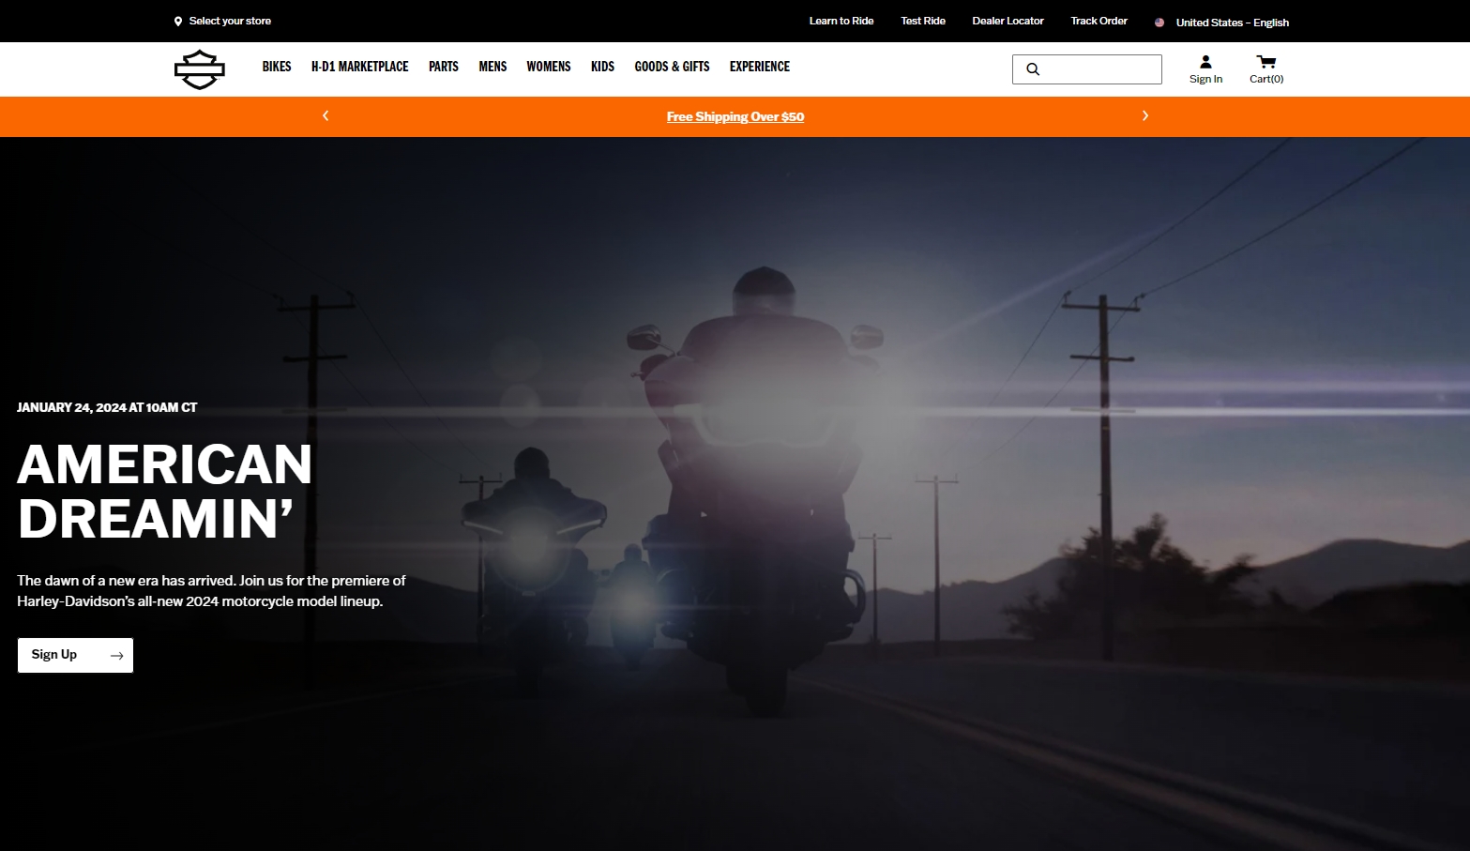Click the Cart(0) text label
This screenshot has width=1470, height=851.
coord(1266,79)
